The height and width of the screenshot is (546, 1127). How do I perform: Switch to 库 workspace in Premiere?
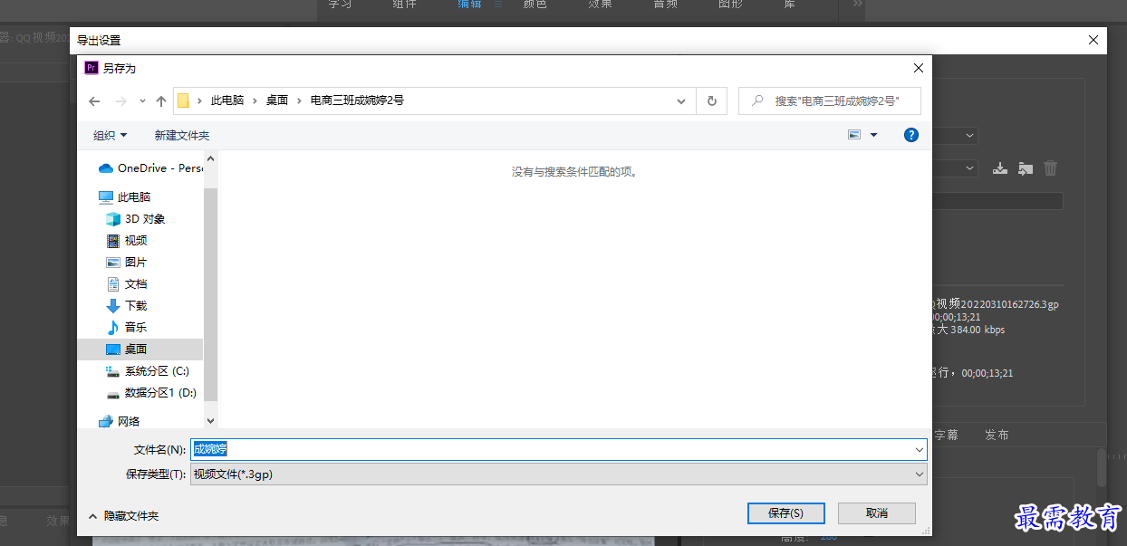pyautogui.click(x=789, y=5)
